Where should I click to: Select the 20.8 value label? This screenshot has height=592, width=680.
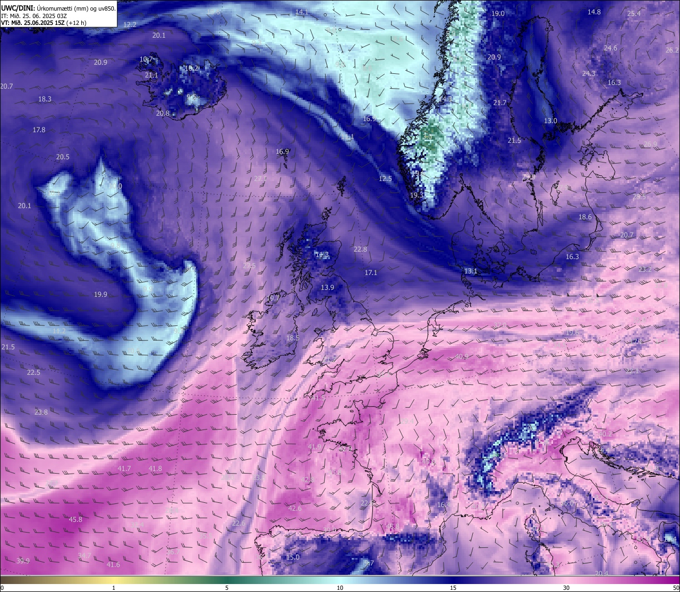pyautogui.click(x=163, y=113)
